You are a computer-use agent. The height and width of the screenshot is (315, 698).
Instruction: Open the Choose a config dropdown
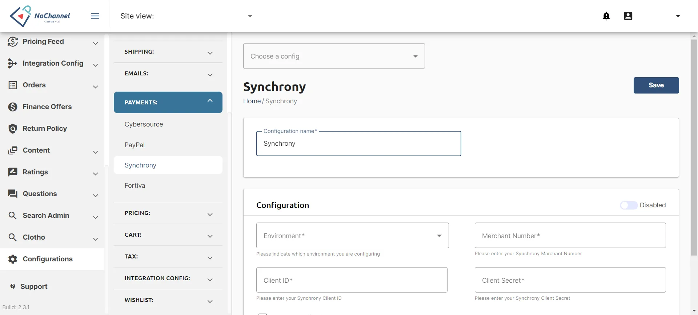[334, 56]
